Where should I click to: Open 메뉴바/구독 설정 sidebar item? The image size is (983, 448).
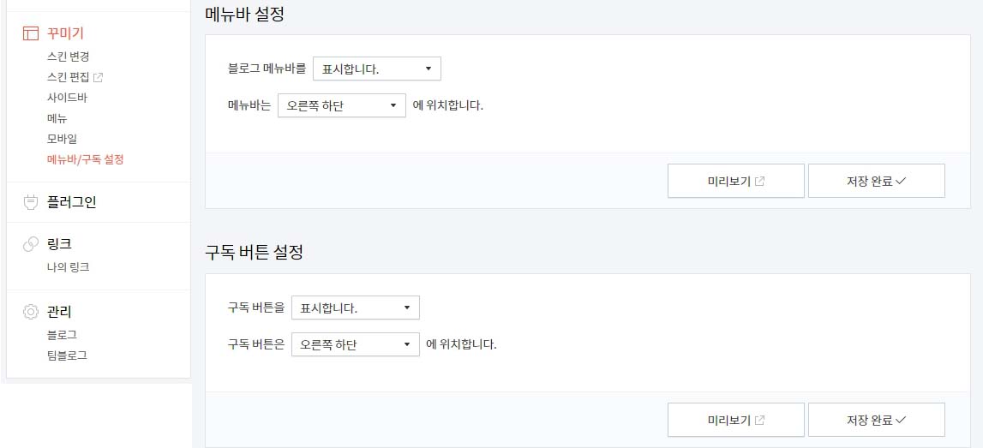(x=85, y=159)
